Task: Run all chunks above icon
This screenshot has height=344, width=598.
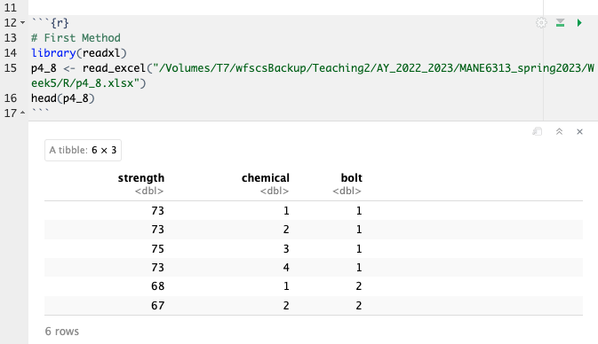Action: pos(560,23)
